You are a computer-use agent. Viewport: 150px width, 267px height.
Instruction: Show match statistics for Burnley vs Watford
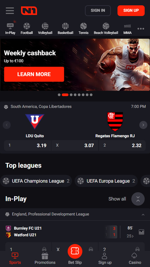coord(141,232)
